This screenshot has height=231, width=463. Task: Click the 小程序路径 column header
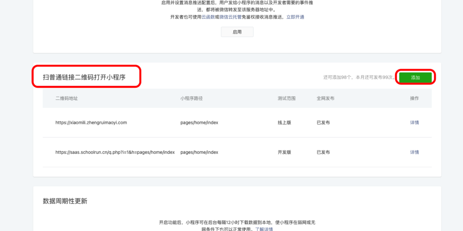191,99
